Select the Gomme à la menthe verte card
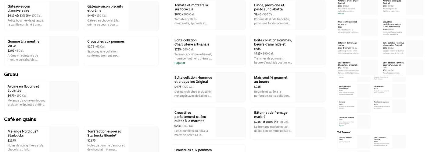427x152 pixels. (41, 51)
